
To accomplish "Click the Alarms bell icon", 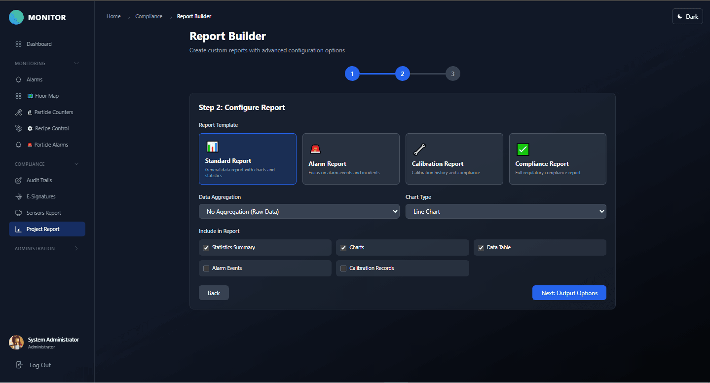I will click(18, 79).
